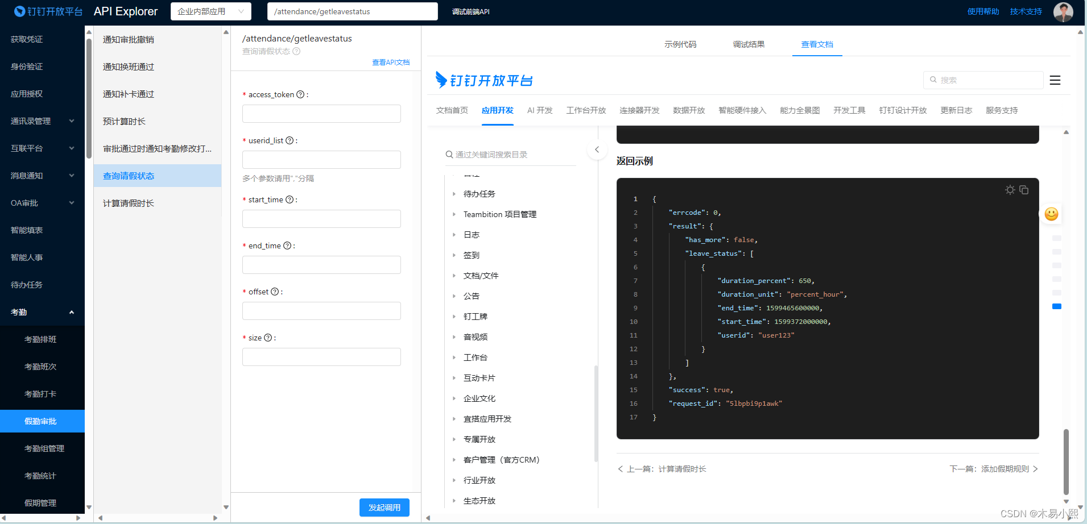Click help icon next to size
1087x524 pixels.
coord(268,338)
